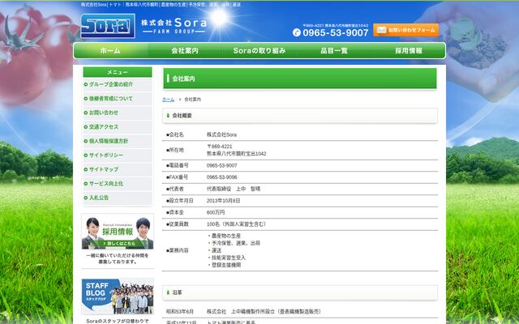Click the 昭和53年6月 history row
This screenshot has height=324, width=519.
coord(300,311)
